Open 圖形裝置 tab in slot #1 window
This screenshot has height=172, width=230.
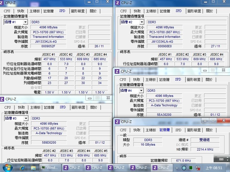[x=78, y=11]
